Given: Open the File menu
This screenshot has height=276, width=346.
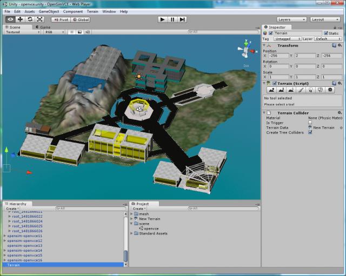Looking at the screenshot, I should tap(7, 11).
